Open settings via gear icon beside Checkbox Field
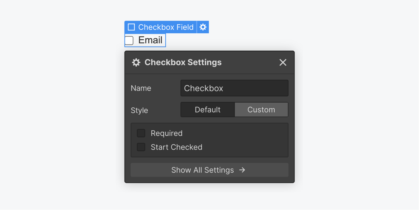This screenshot has height=210, width=419. [x=203, y=27]
